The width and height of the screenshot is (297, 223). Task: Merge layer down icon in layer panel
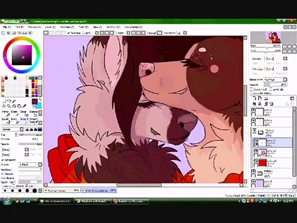[x=260, y=104]
